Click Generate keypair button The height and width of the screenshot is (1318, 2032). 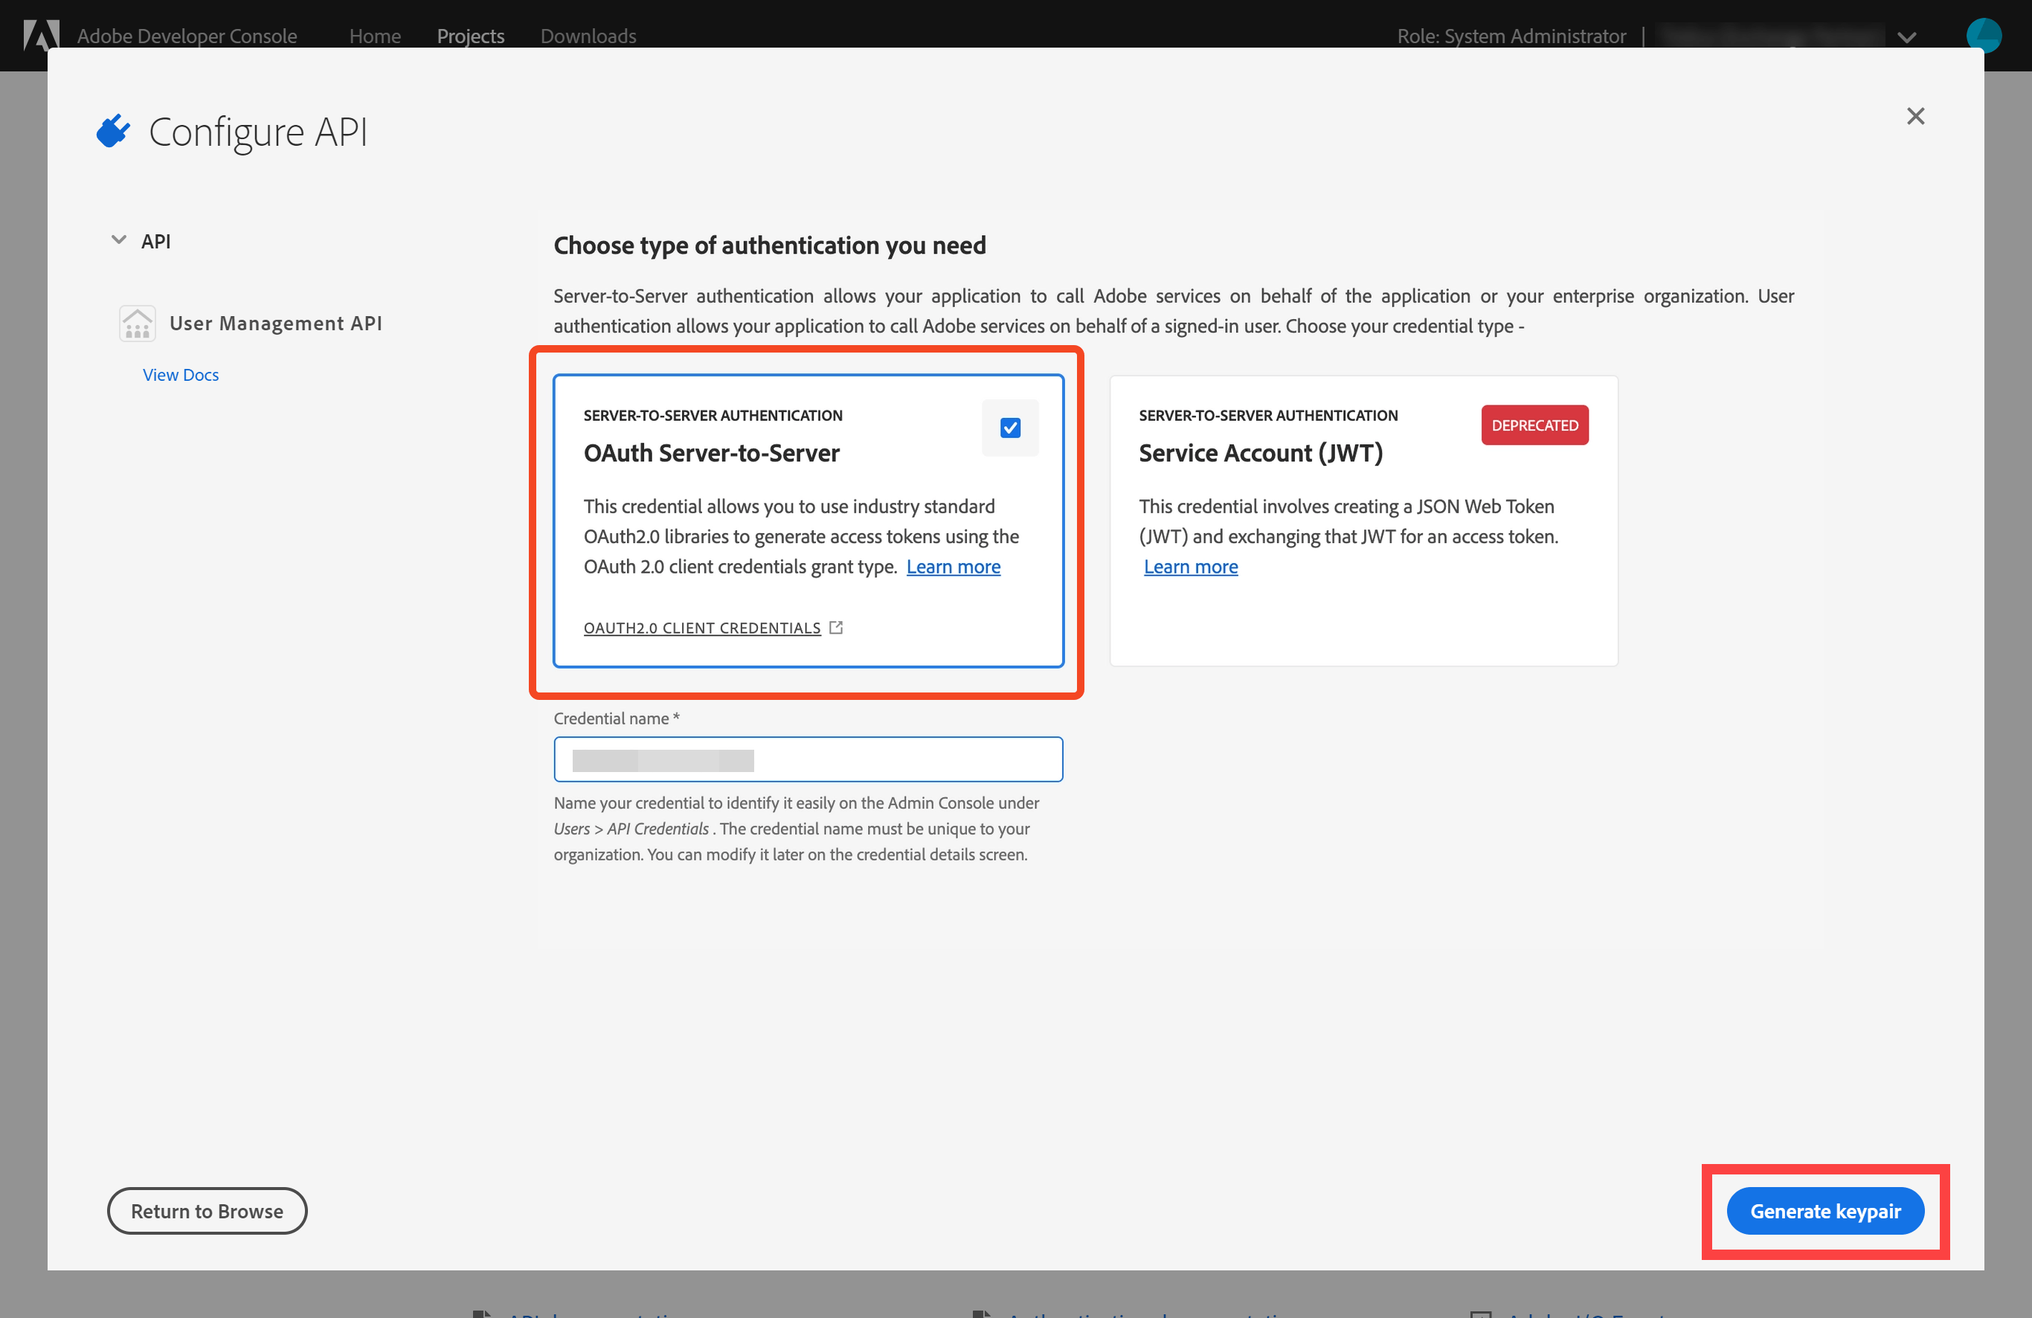coord(1825,1212)
